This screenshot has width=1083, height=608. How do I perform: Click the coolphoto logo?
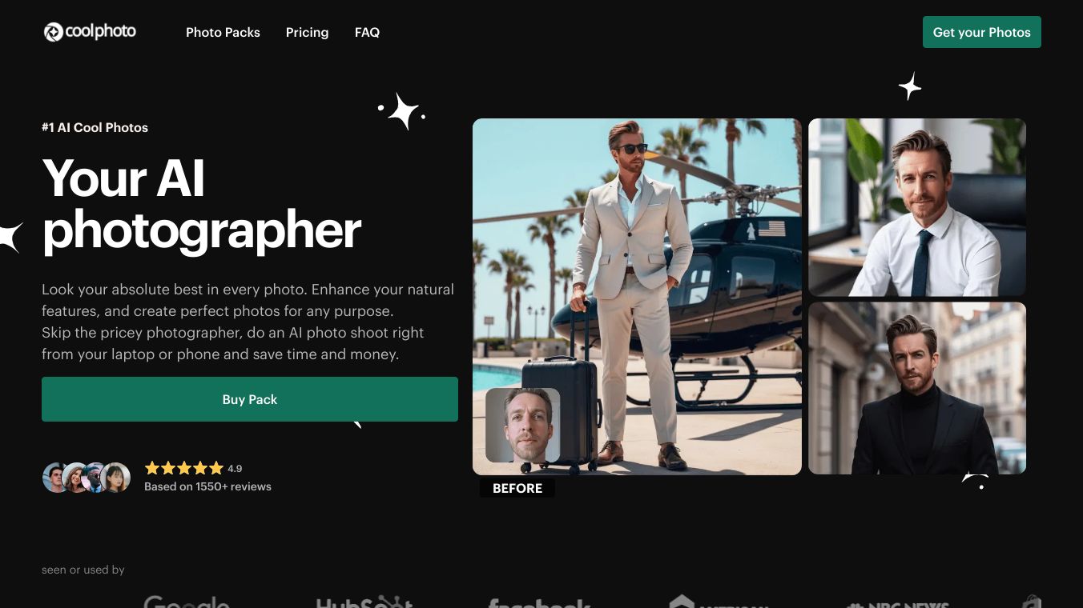90,32
